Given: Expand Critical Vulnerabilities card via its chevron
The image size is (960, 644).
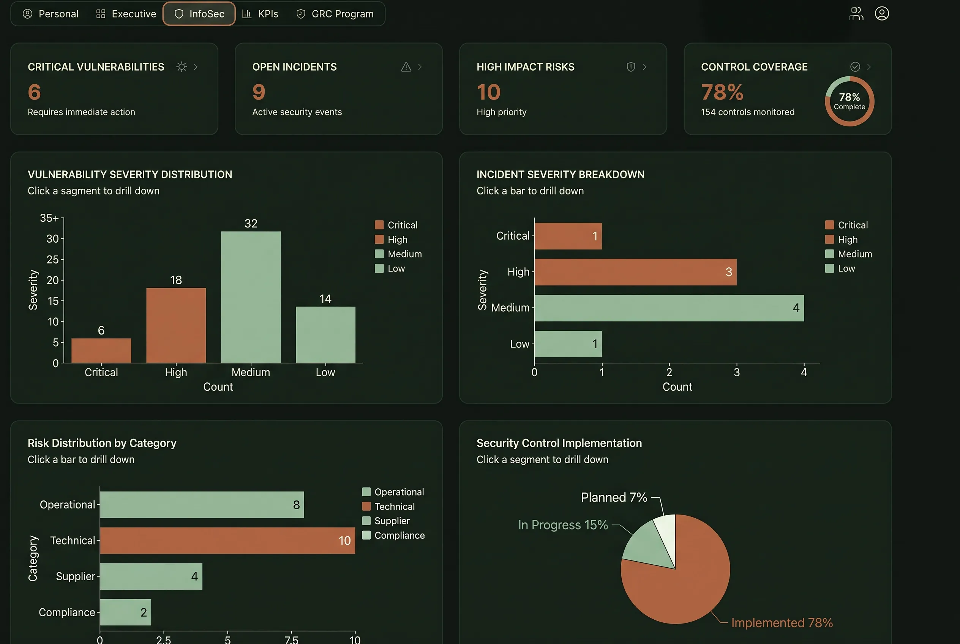Looking at the screenshot, I should tap(196, 66).
